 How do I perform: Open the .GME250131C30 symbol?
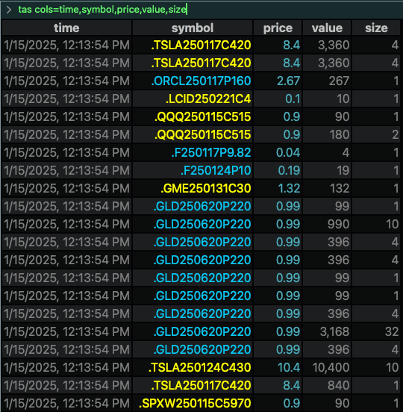206,188
